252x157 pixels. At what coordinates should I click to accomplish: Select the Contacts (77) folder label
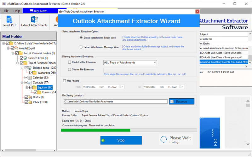pyautogui.click(x=41, y=83)
